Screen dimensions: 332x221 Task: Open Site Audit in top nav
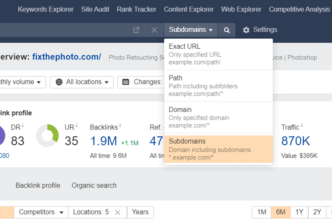click(x=95, y=9)
